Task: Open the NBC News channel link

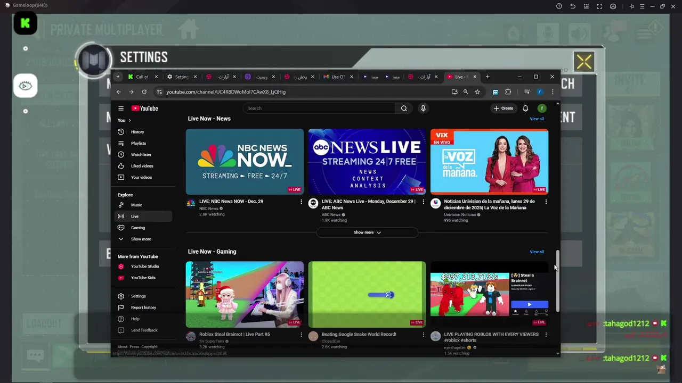Action: (x=209, y=209)
